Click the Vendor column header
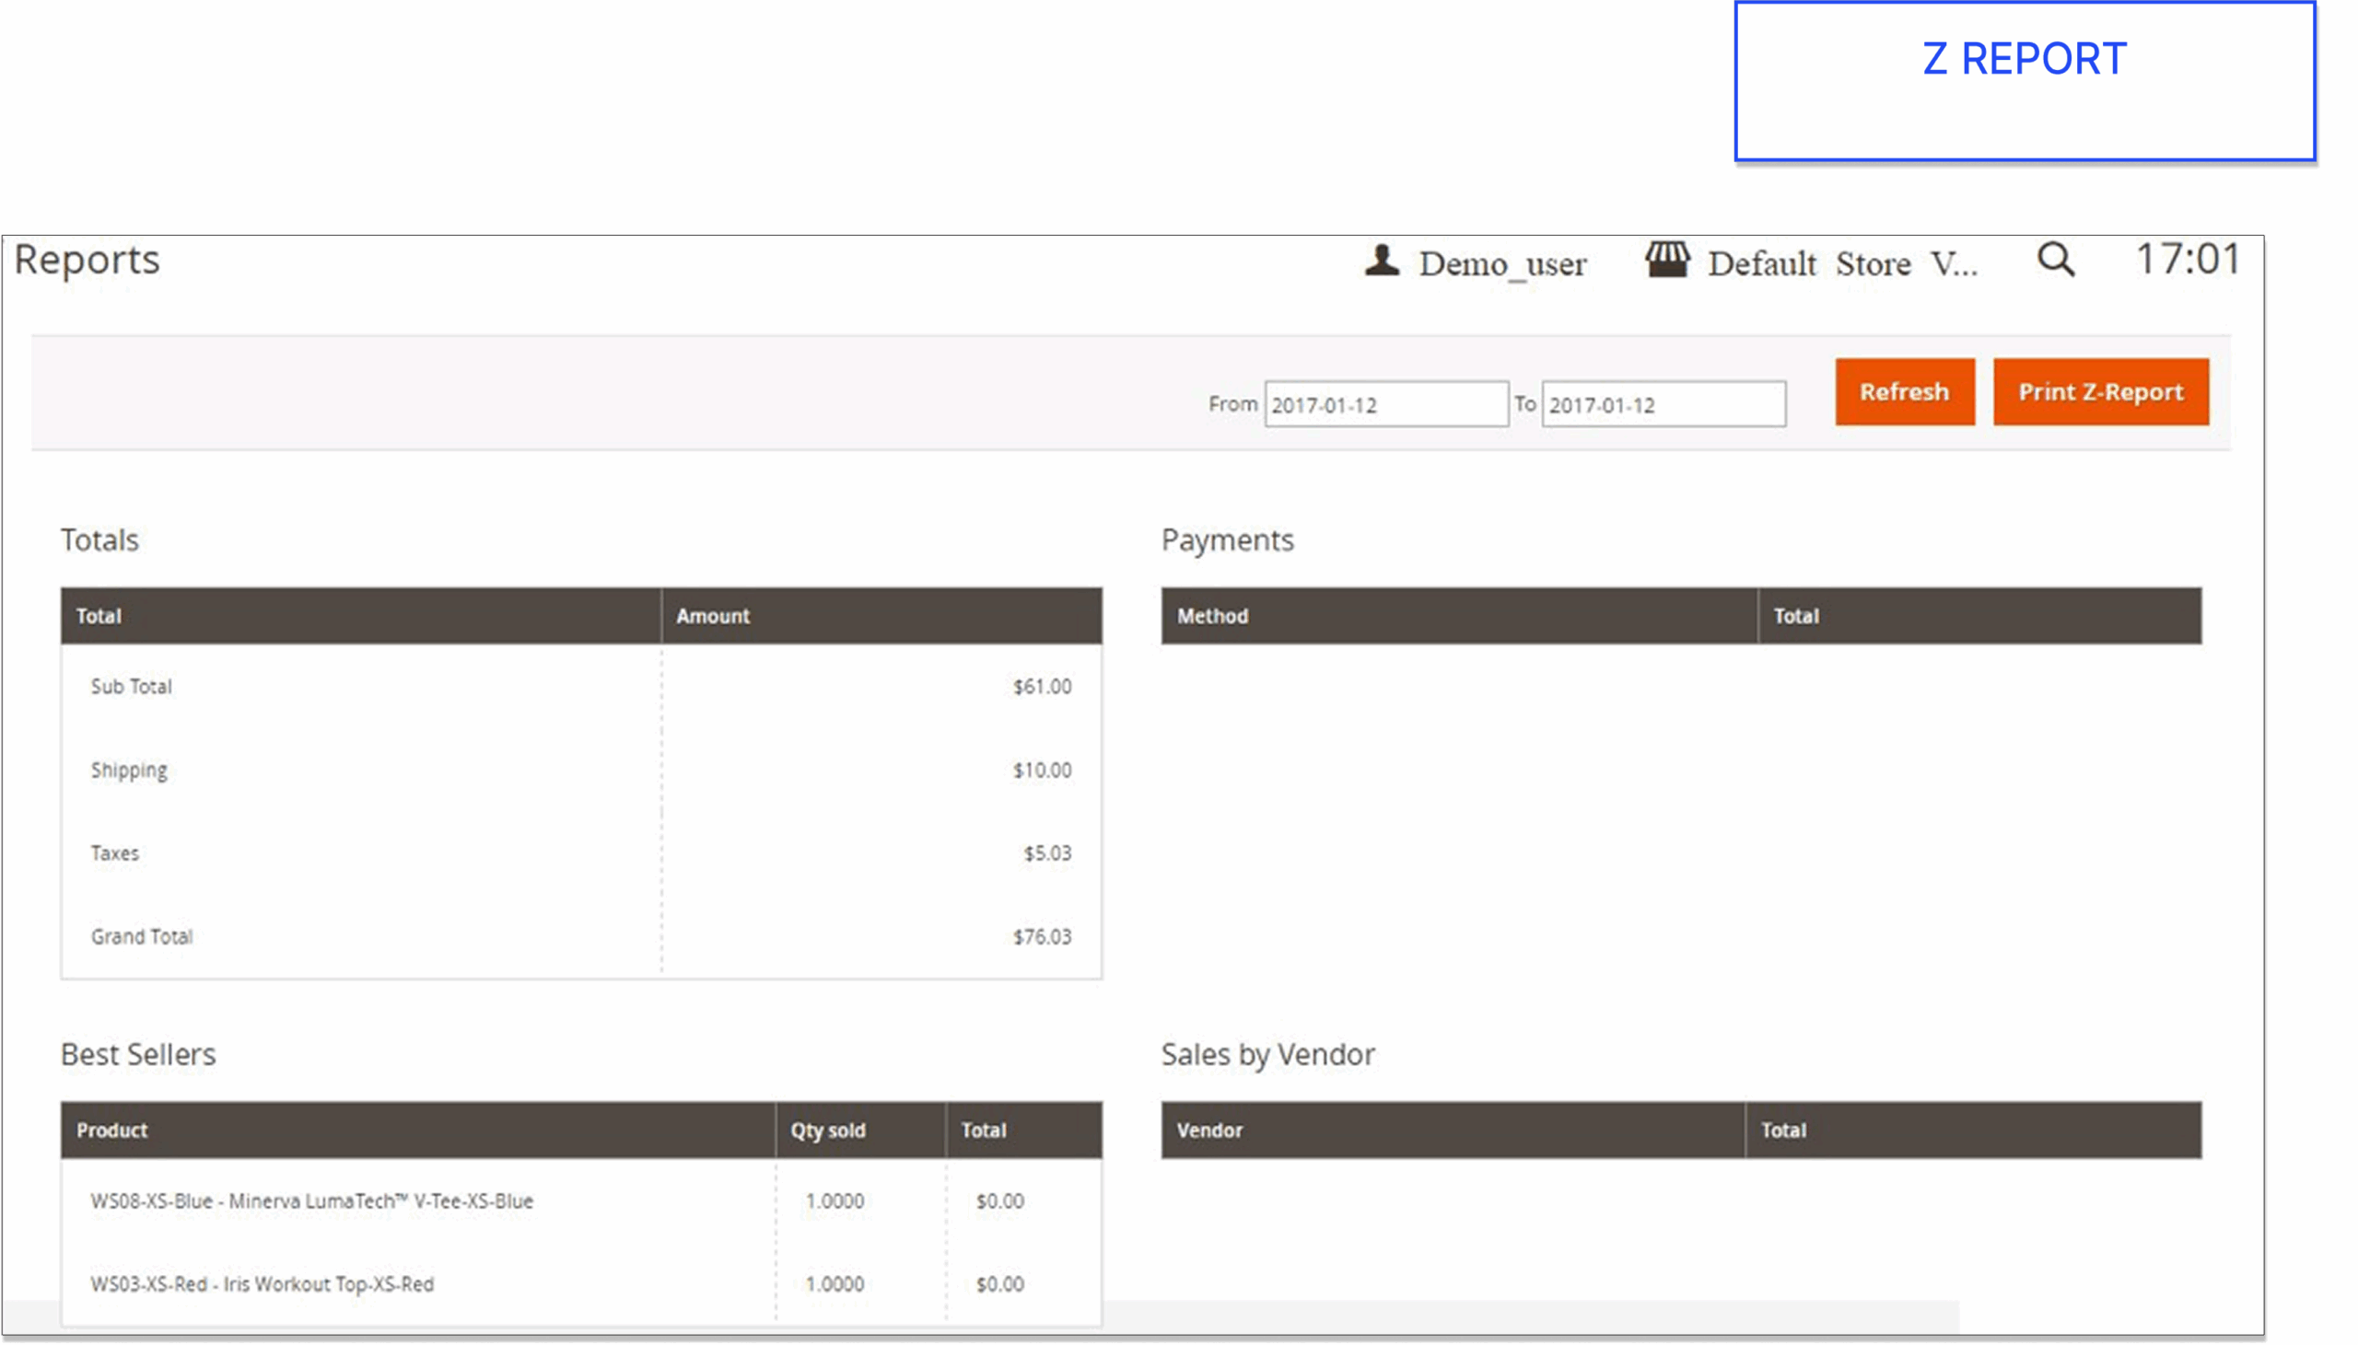Screen dimensions: 2358x1345 tap(1208, 1130)
